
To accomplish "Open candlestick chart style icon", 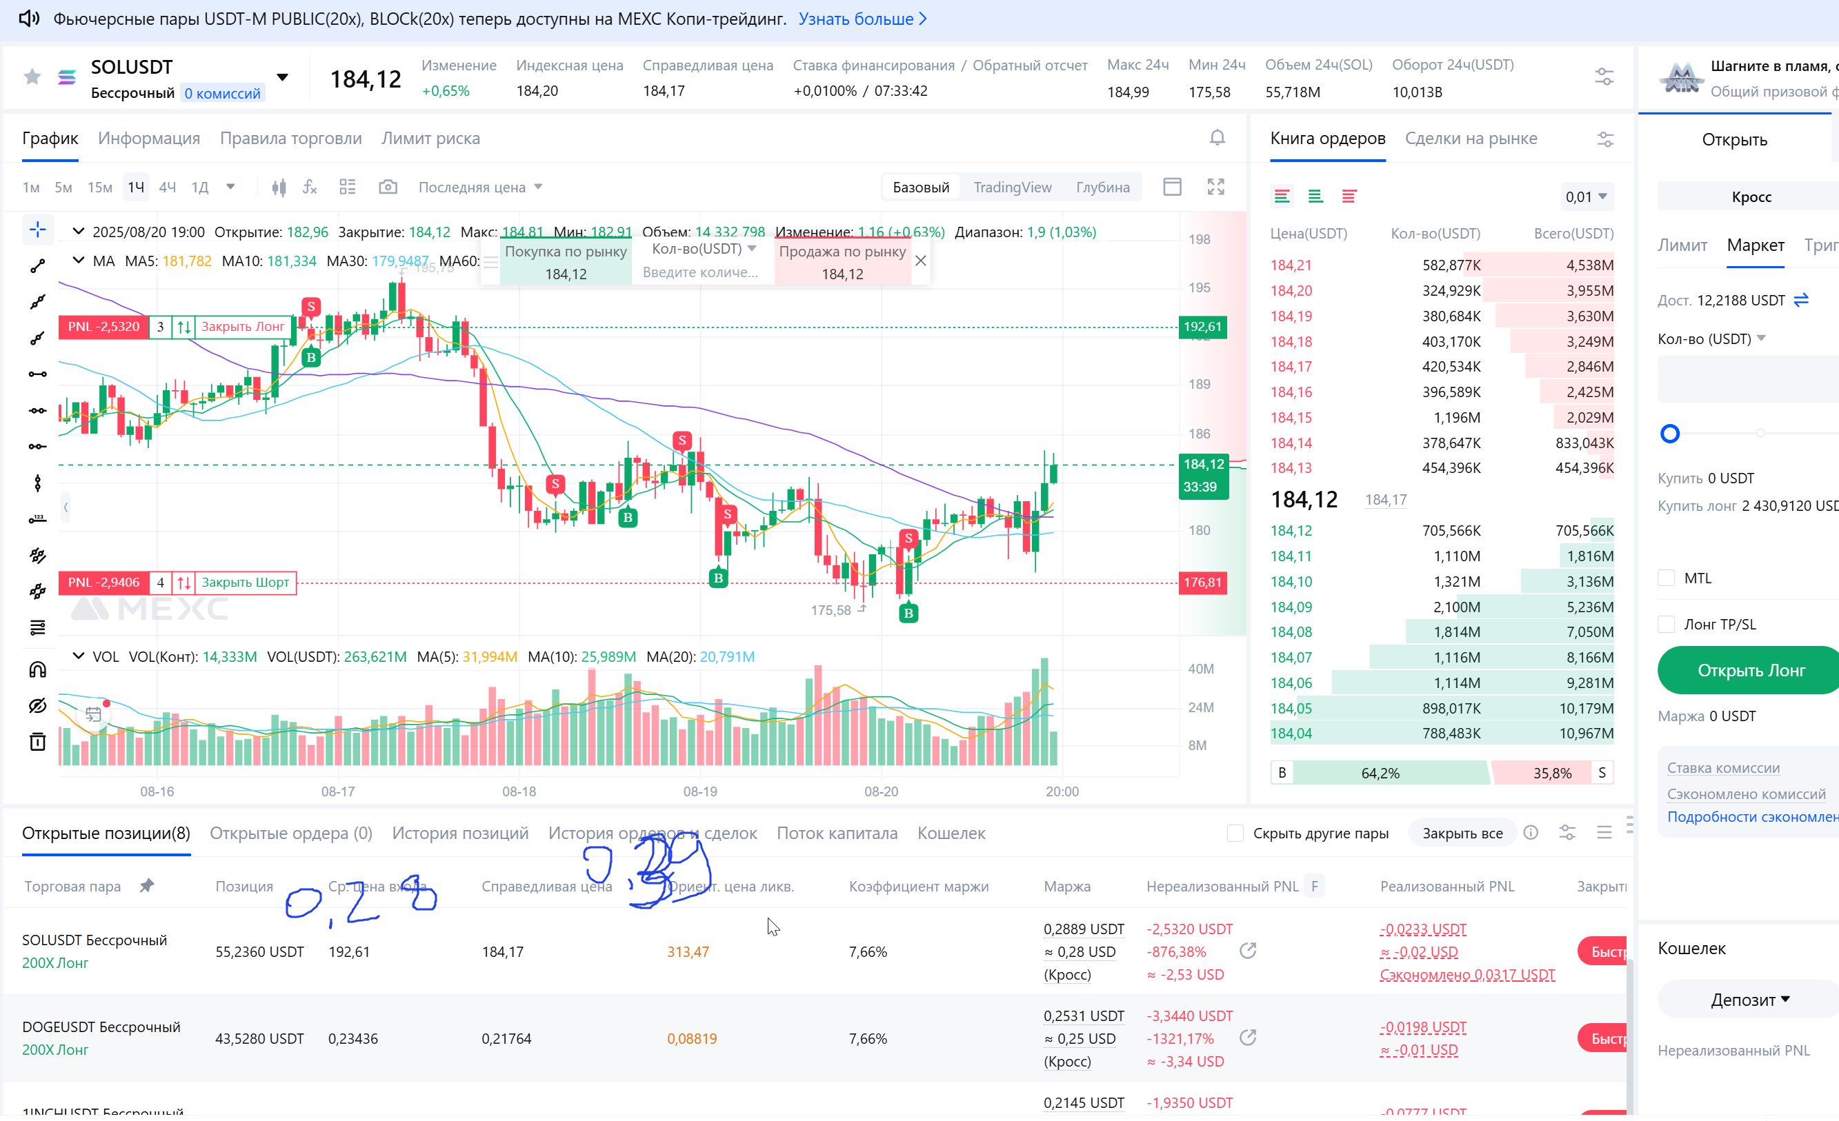I will tap(279, 188).
